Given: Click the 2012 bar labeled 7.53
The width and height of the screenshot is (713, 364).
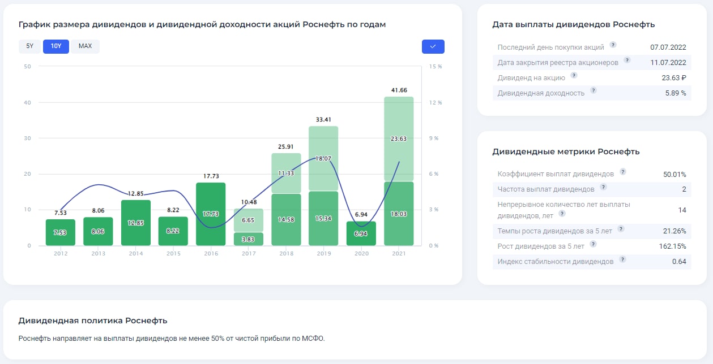Looking at the screenshot, I should coord(61,232).
